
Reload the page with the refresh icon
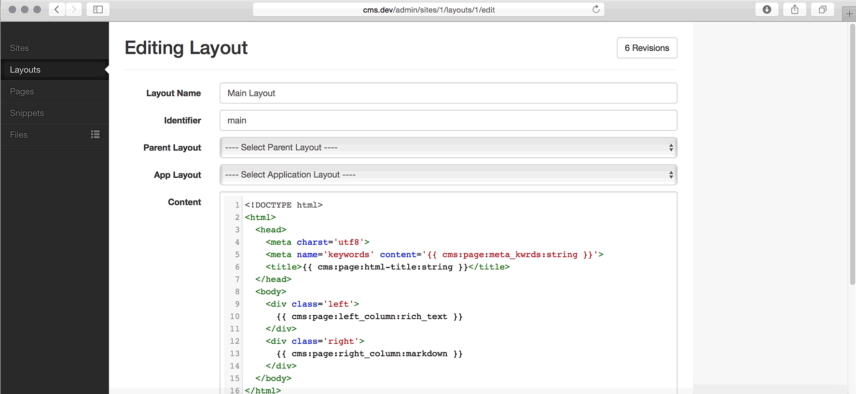(x=596, y=10)
